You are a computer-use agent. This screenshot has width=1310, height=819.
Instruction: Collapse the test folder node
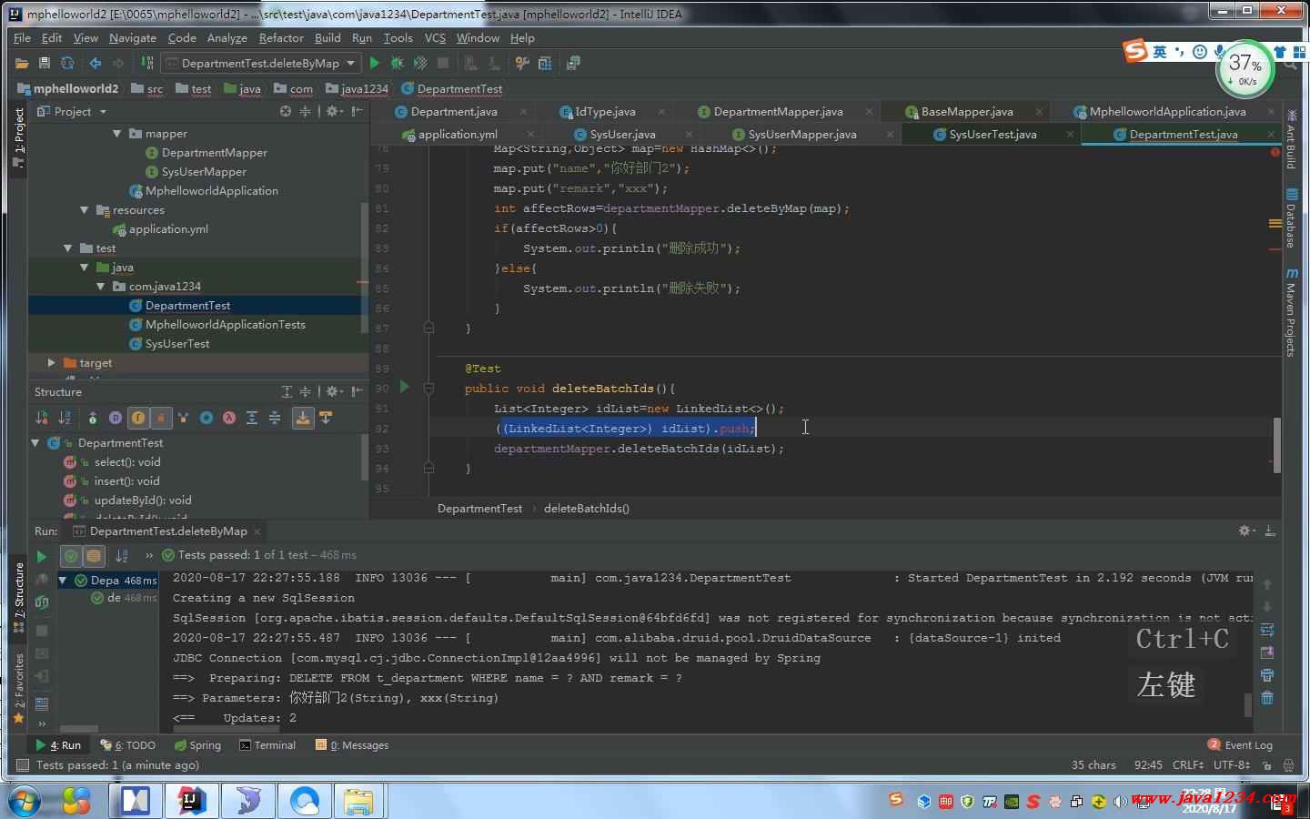(x=67, y=248)
